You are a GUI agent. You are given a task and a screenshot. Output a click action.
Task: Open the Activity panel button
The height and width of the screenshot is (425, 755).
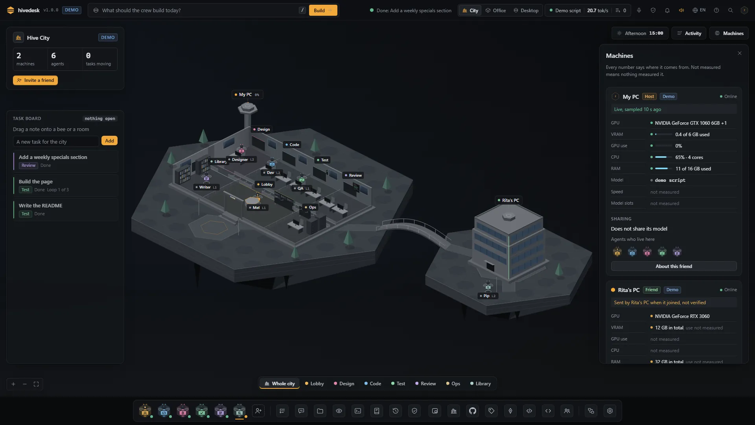pyautogui.click(x=689, y=33)
